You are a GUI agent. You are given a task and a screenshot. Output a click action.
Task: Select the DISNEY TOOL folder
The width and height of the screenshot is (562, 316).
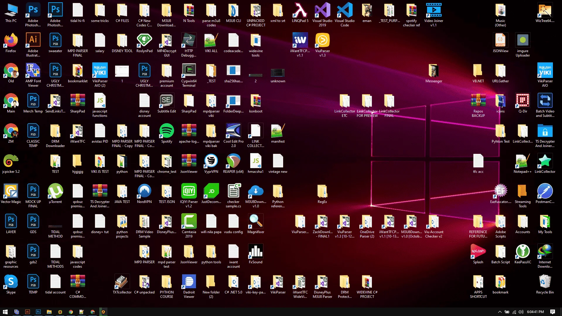pyautogui.click(x=122, y=43)
